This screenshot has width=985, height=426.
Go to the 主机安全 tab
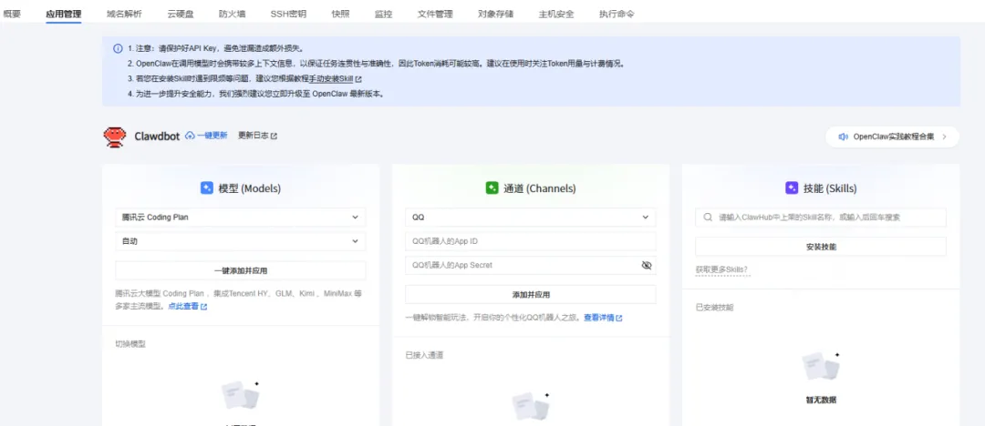click(556, 14)
